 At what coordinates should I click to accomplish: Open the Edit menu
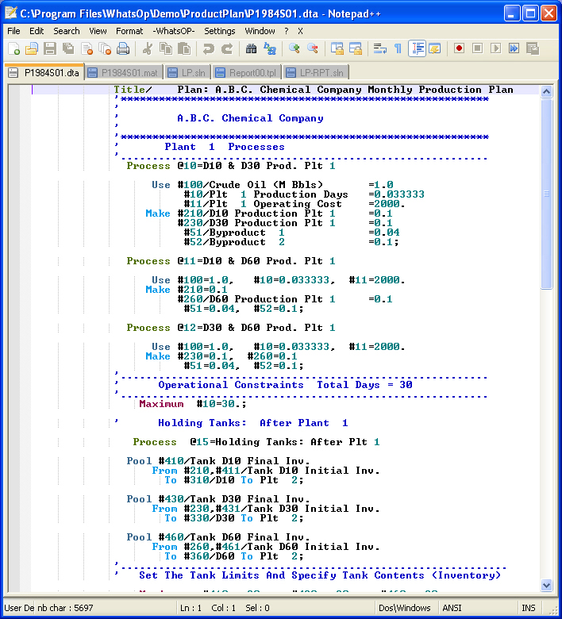(x=37, y=31)
